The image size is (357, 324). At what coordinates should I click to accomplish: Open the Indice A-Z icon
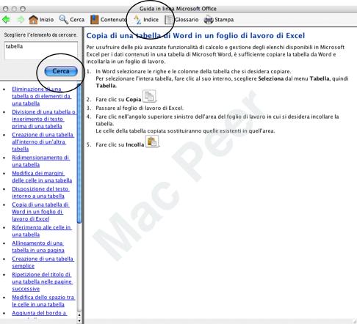pos(137,20)
